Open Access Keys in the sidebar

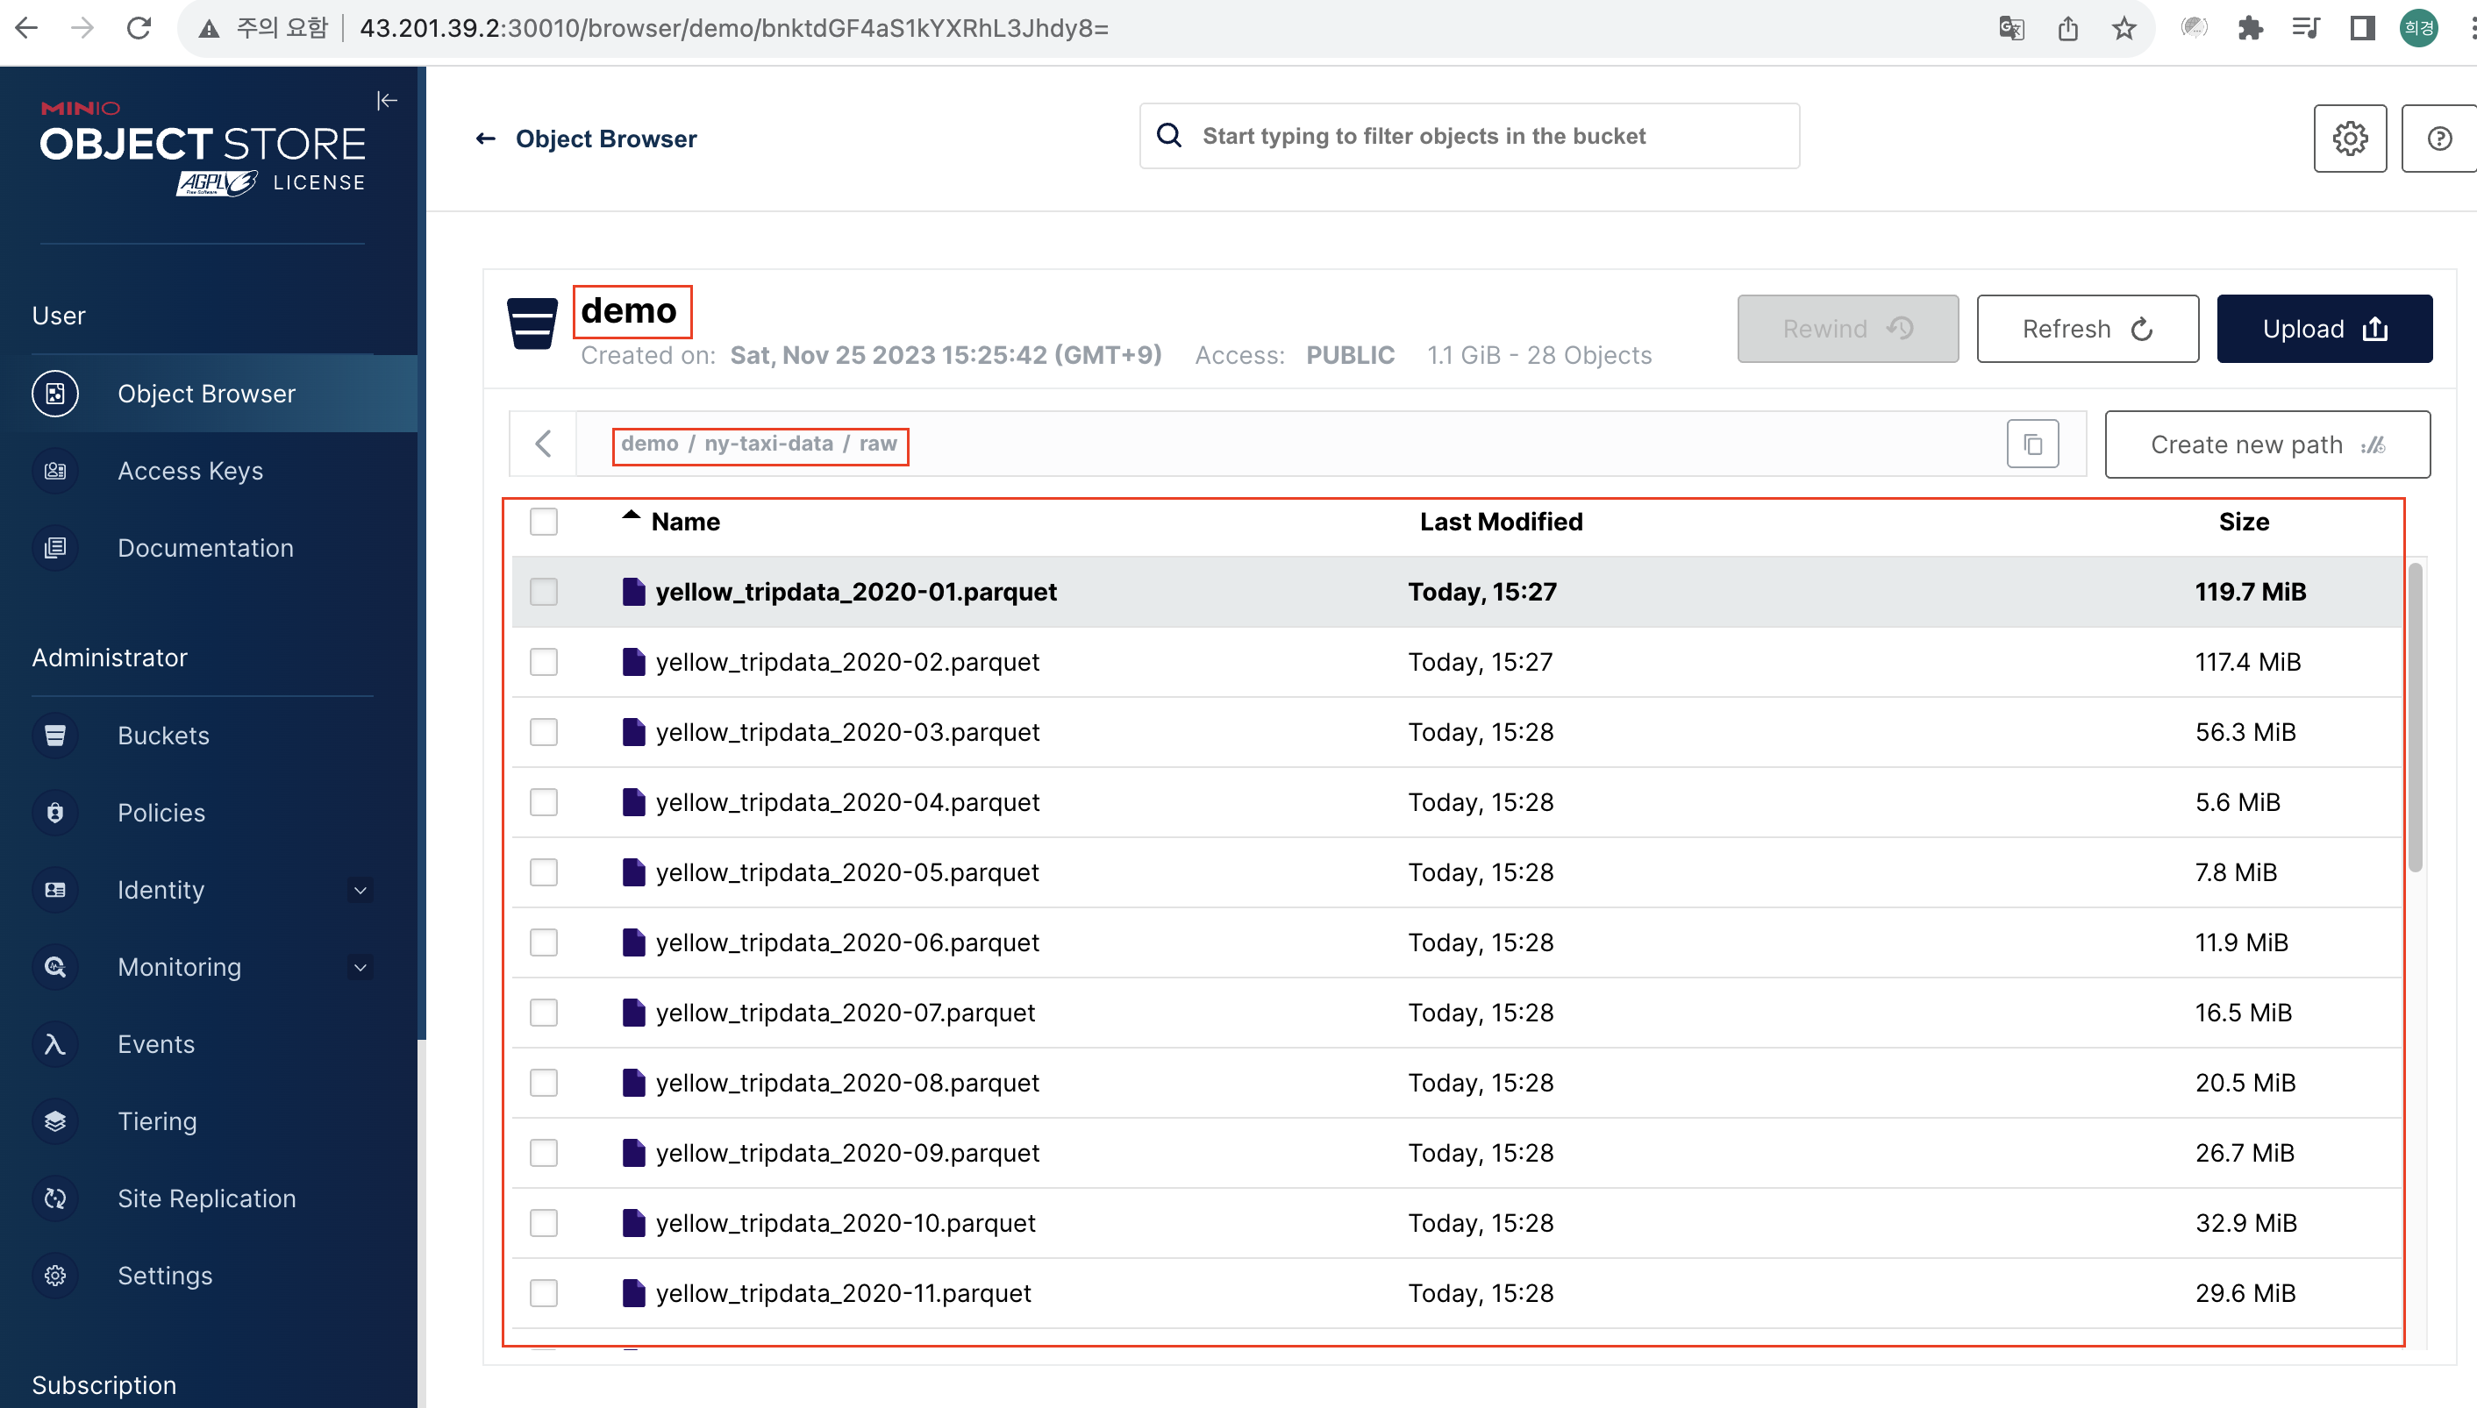[189, 471]
